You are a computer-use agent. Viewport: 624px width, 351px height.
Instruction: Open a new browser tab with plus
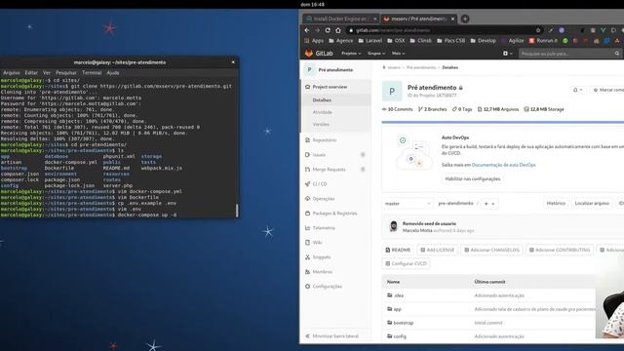pyautogui.click(x=465, y=19)
